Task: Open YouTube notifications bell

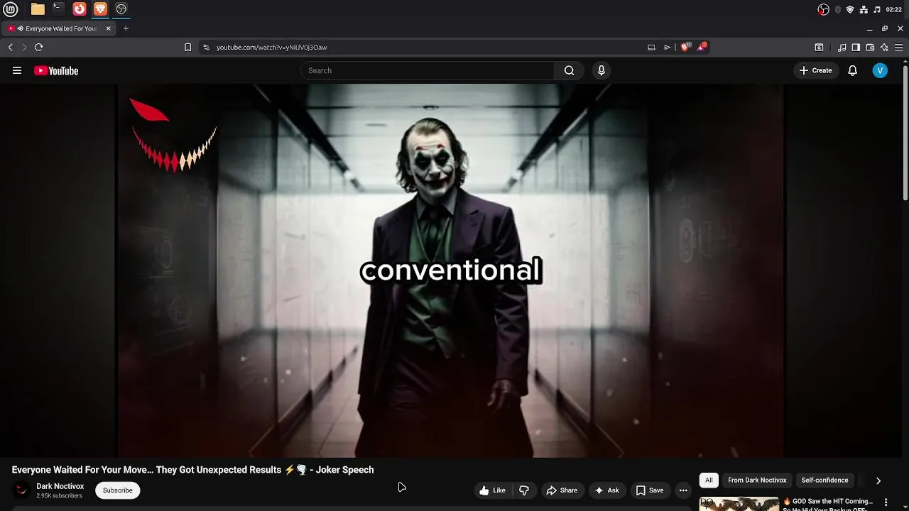Action: coord(853,70)
